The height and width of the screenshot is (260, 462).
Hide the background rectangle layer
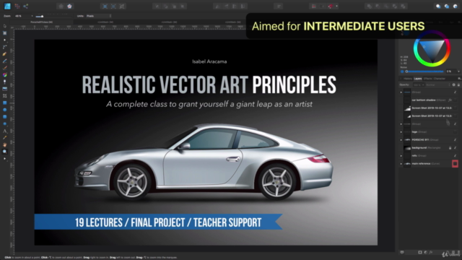[x=456, y=147]
